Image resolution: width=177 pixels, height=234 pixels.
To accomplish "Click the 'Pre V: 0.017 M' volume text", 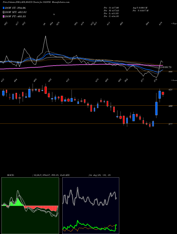I will coord(140,11).
